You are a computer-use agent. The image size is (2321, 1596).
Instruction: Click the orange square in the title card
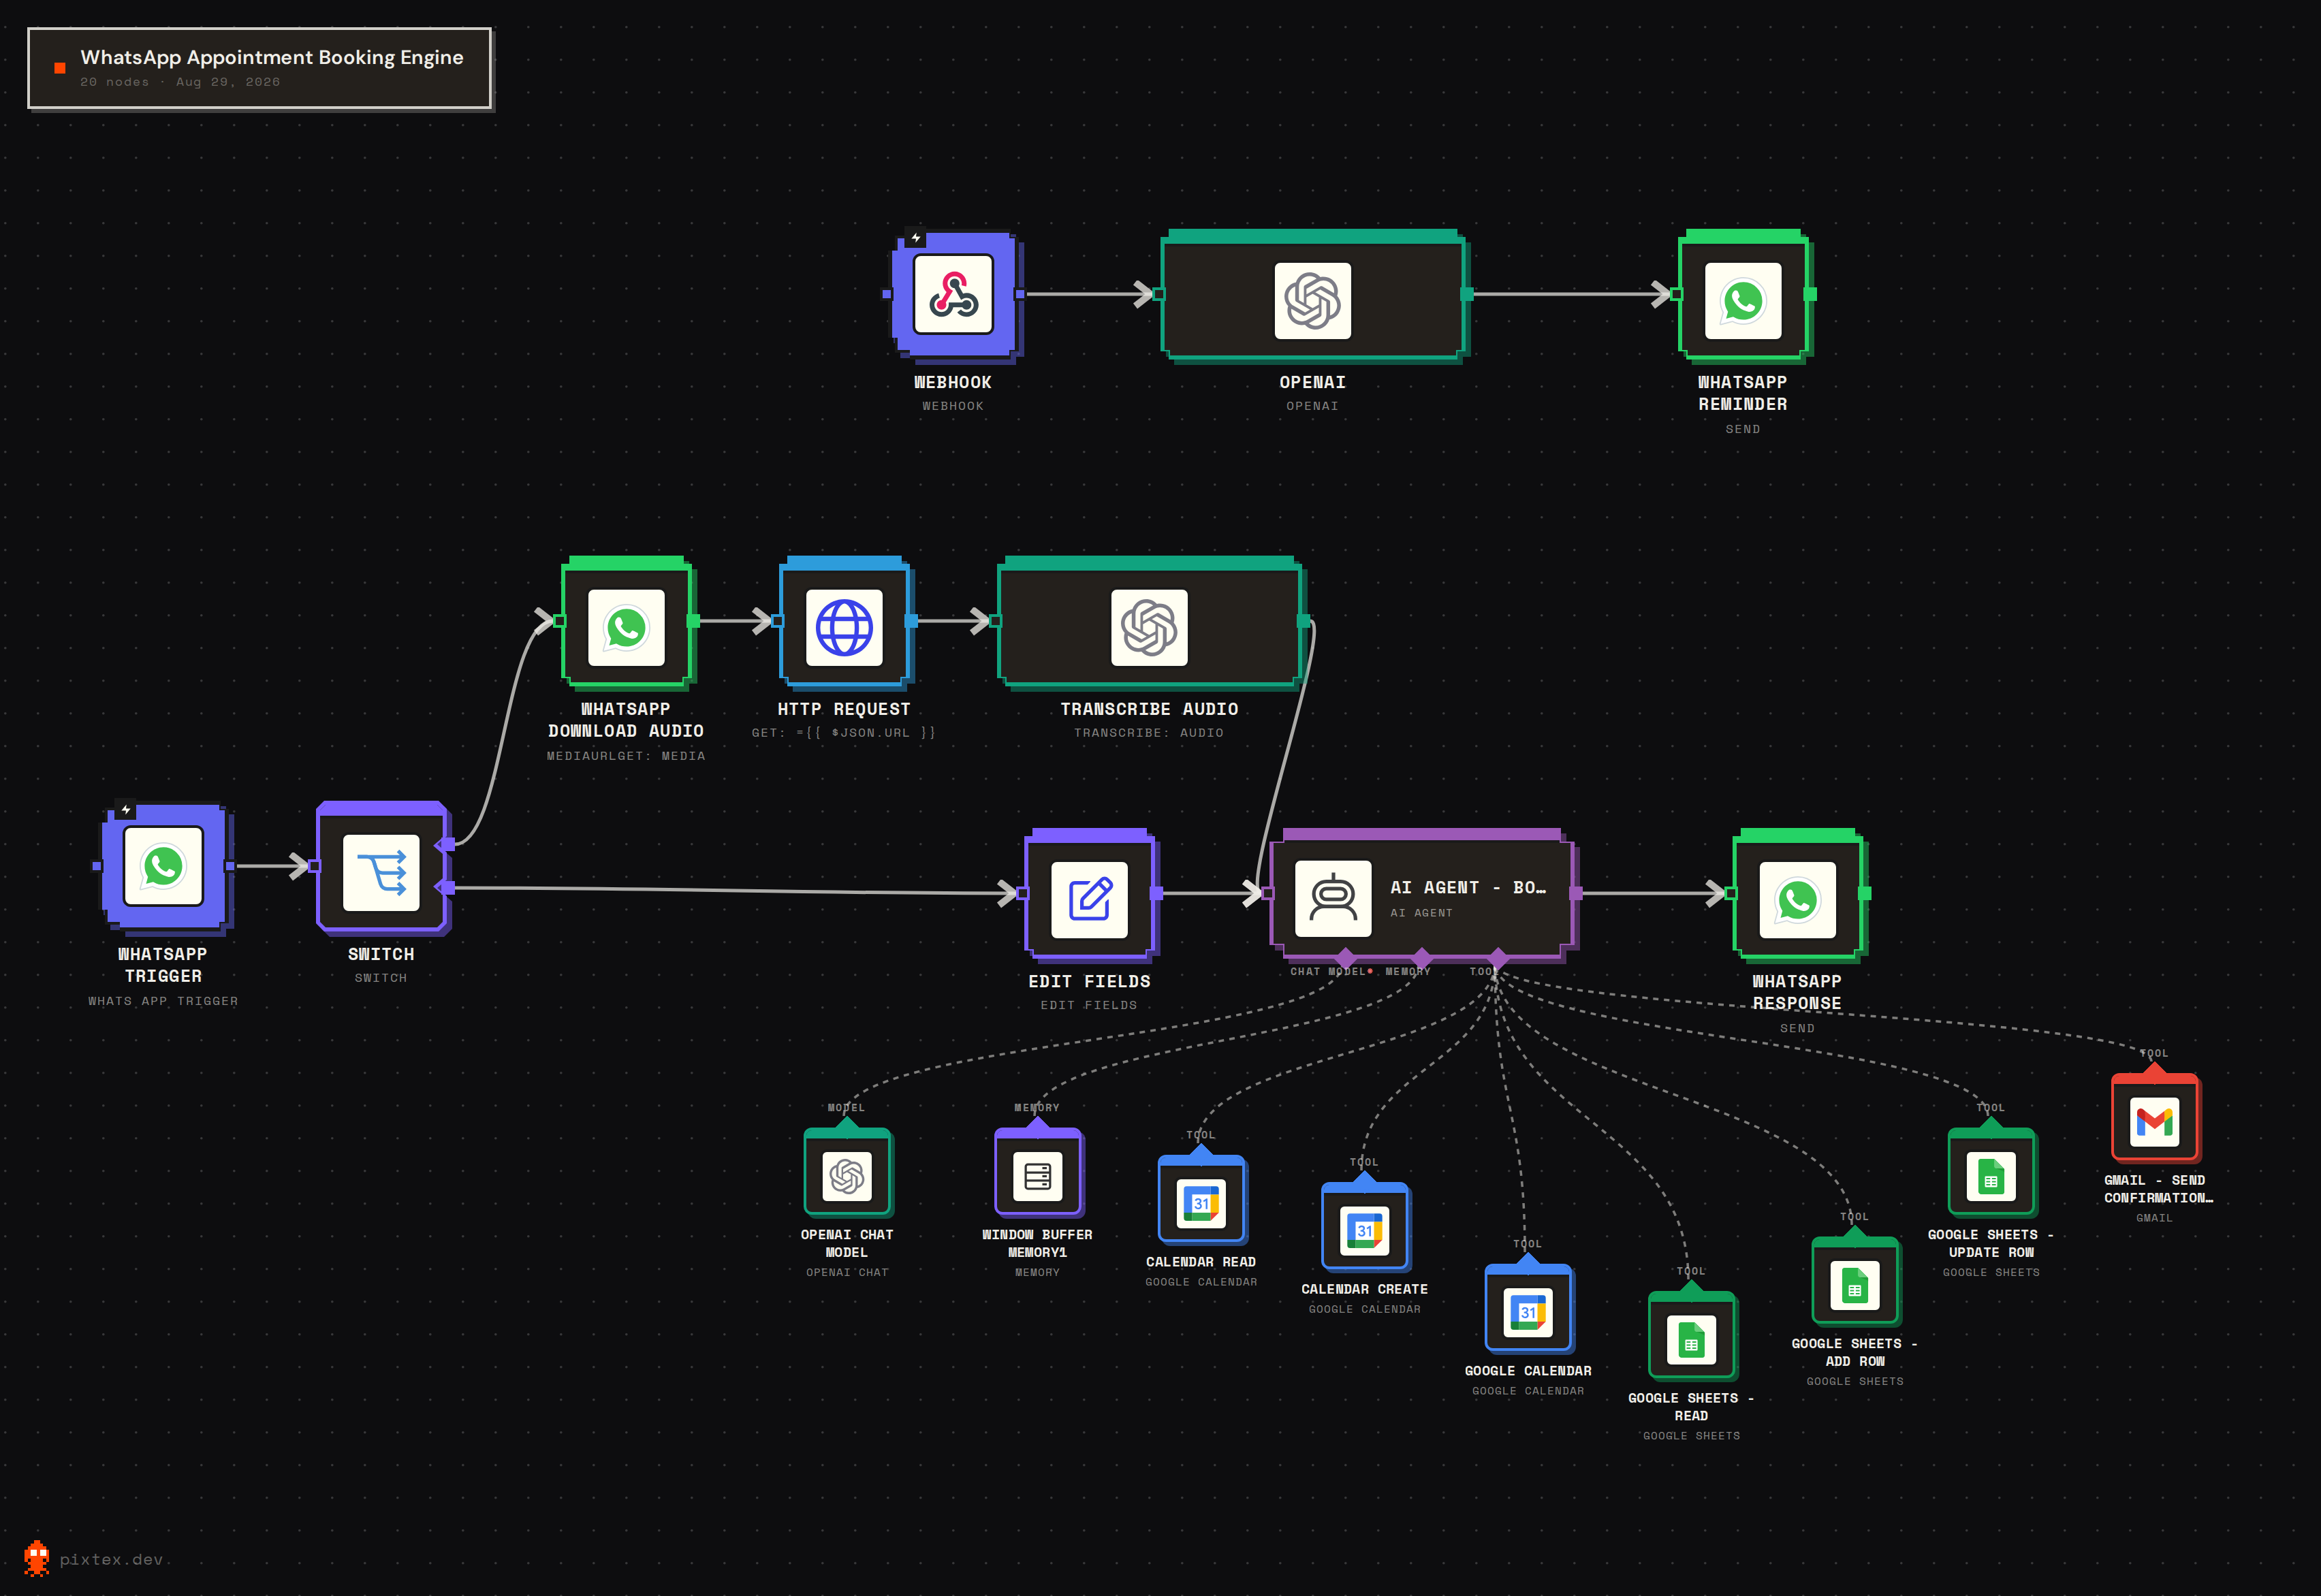point(60,68)
